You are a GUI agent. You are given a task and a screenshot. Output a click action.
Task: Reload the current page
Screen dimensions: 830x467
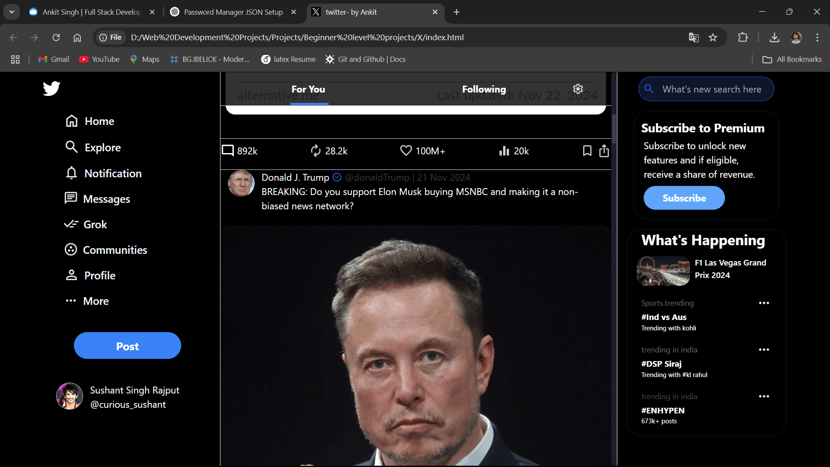56,38
